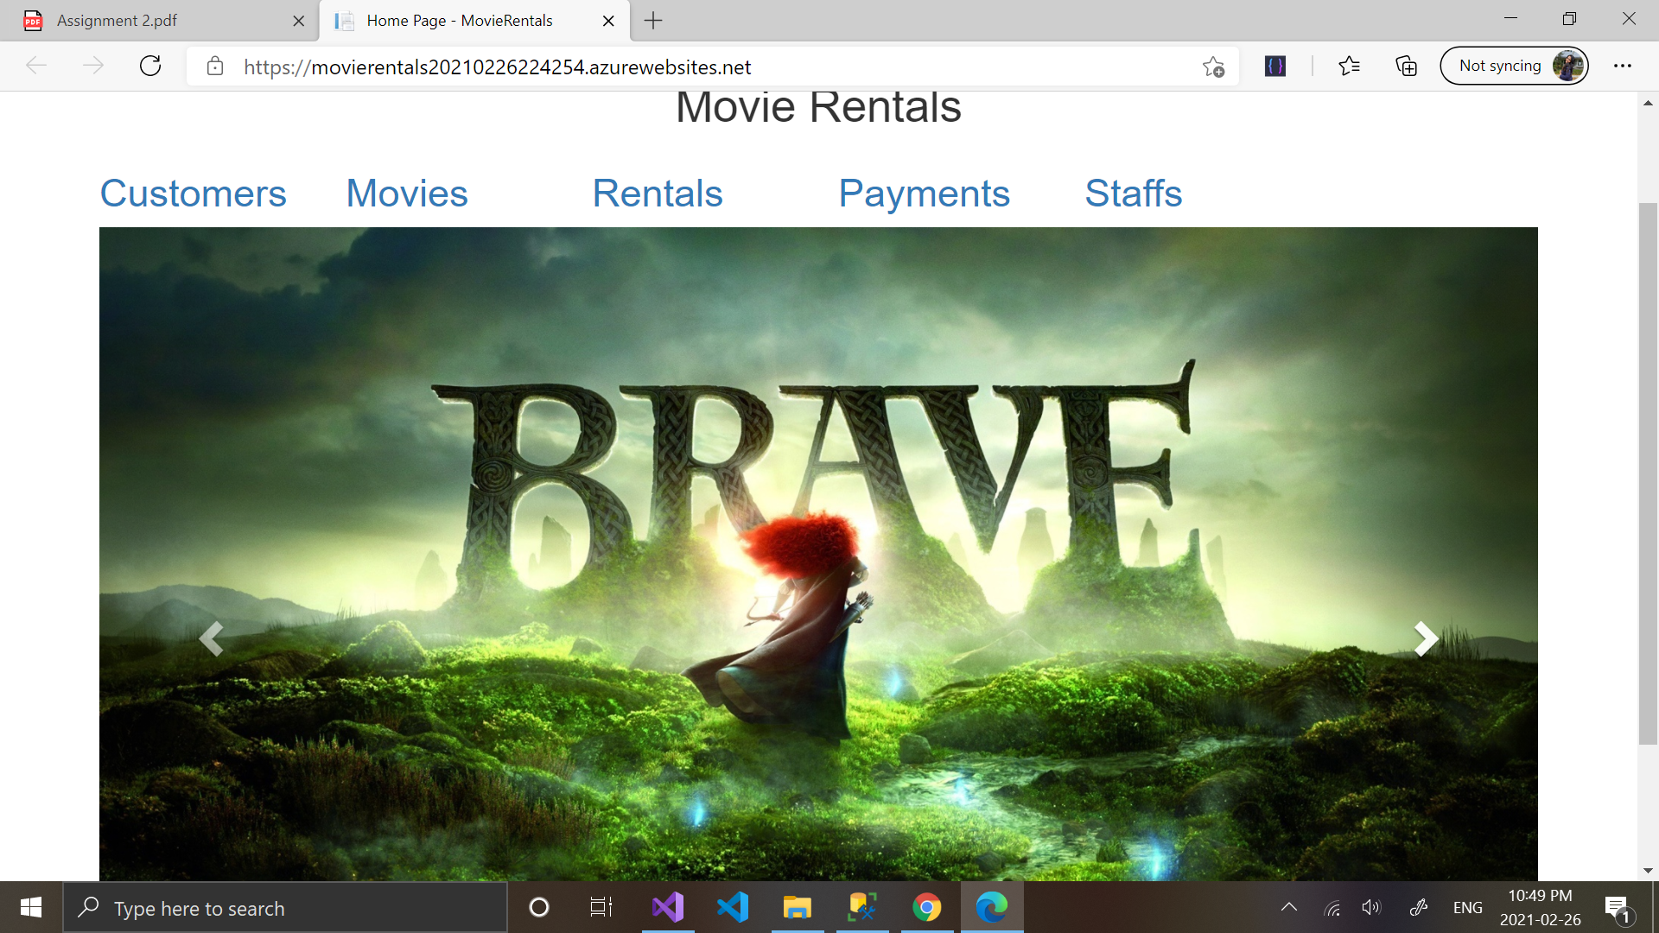Add page to favorites with star-plus icon
Image resolution: width=1659 pixels, height=933 pixels.
pos(1213,67)
